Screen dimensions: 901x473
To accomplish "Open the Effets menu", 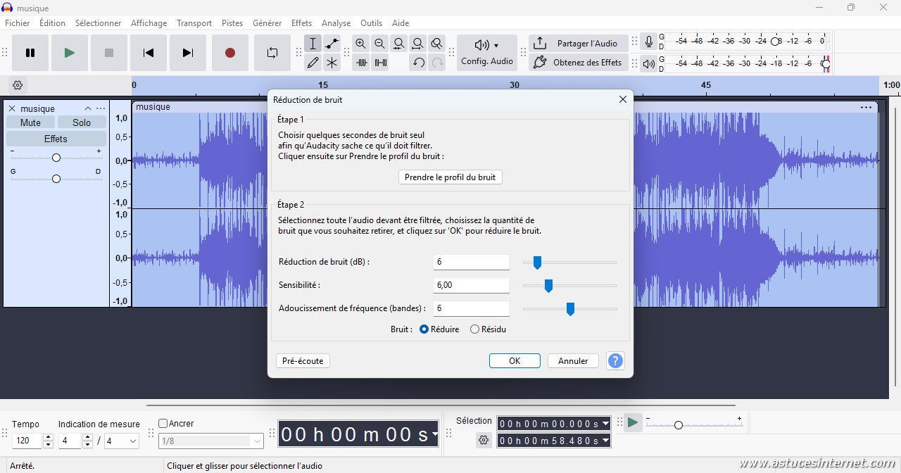I will coord(301,23).
